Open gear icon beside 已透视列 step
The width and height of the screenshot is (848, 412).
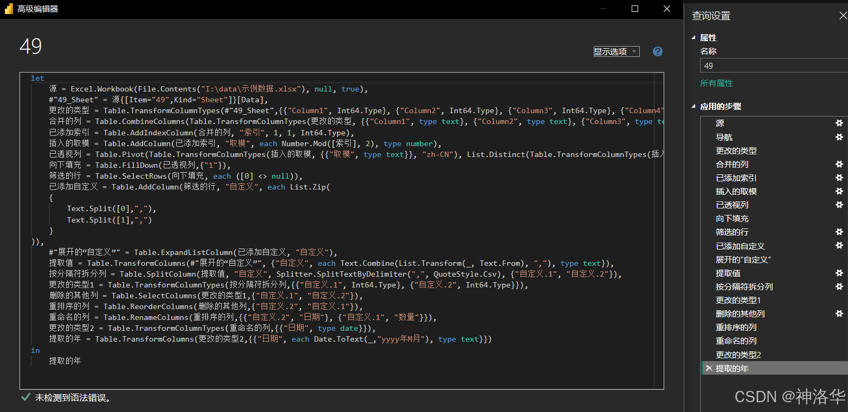coord(839,205)
